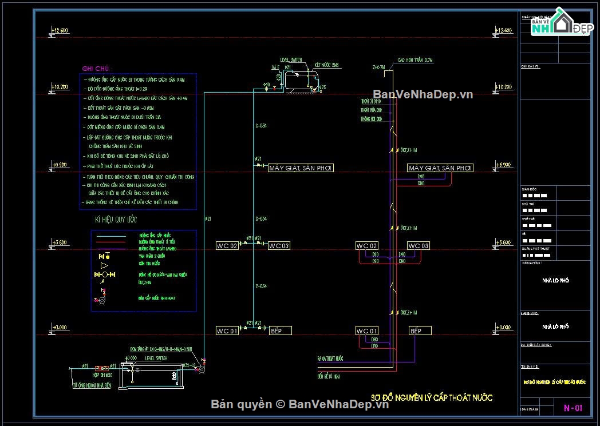600x426 pixels.
Task: Click the triangular water funnel symbol in legend
Action: [x=104, y=265]
